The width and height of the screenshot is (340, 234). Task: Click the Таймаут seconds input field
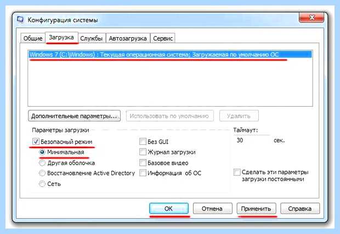coord(252,141)
